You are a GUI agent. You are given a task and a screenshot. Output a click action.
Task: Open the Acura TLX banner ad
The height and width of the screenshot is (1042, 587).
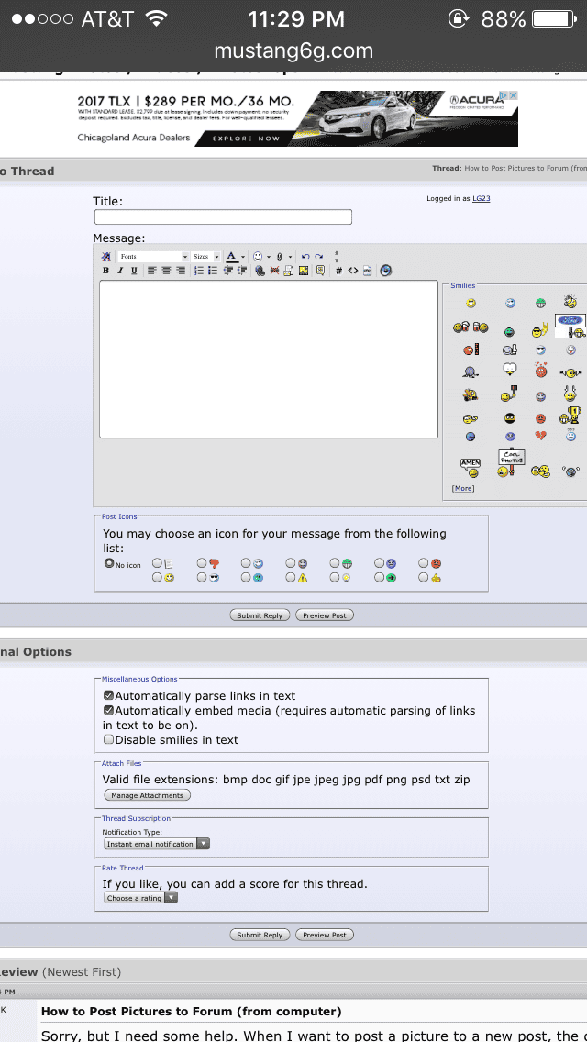(x=295, y=118)
